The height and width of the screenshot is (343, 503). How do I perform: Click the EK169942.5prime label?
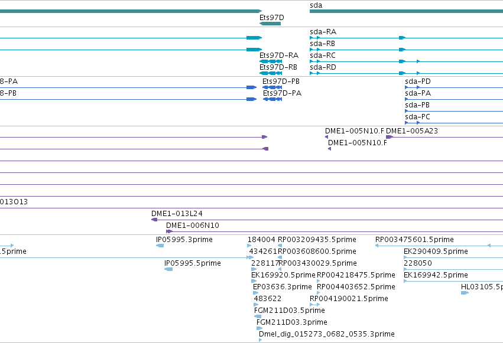tap(436, 275)
